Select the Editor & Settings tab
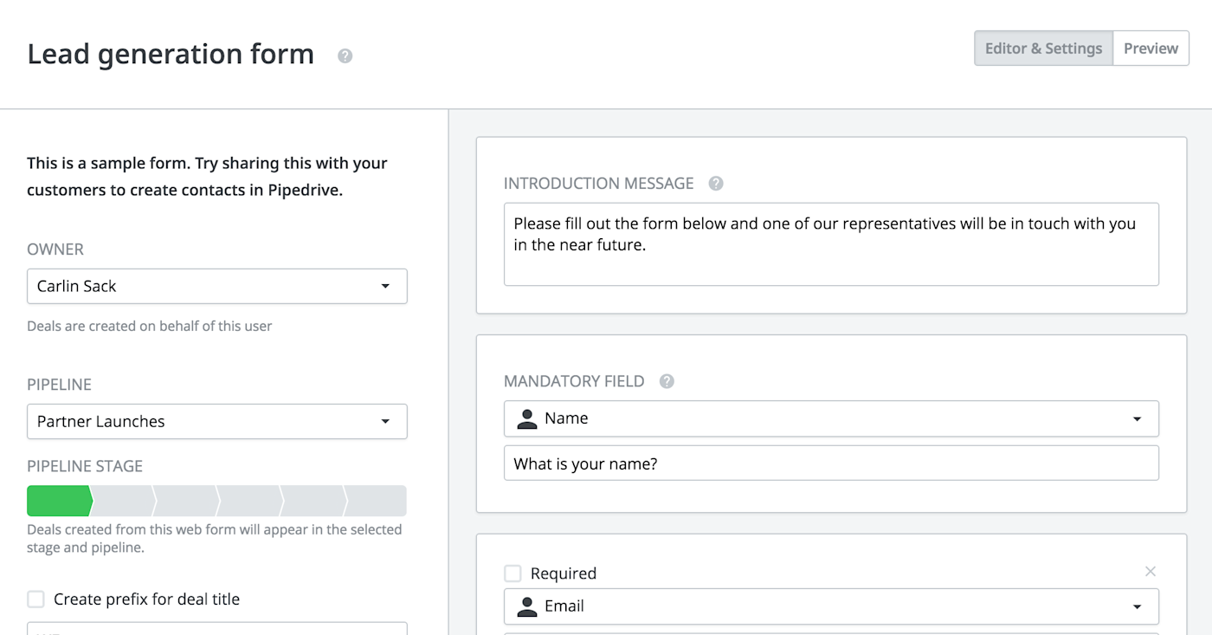Viewport: 1212px width, 635px height. coord(1043,49)
